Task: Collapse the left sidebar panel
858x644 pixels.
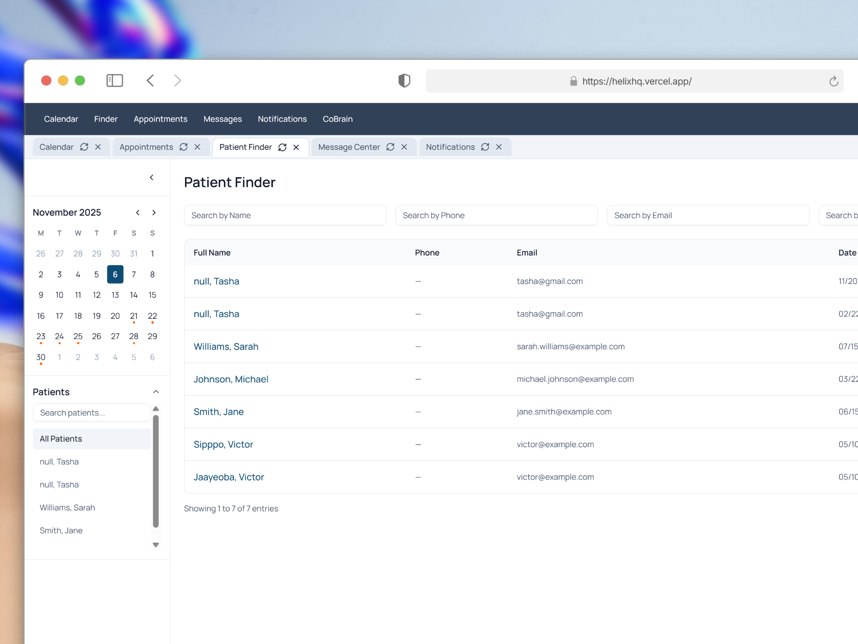Action: pos(152,178)
